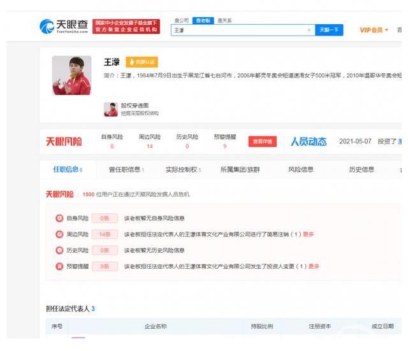Click the 预警提醒 count 9 in the summary bar
This screenshot has height=351, width=408.
(x=225, y=146)
